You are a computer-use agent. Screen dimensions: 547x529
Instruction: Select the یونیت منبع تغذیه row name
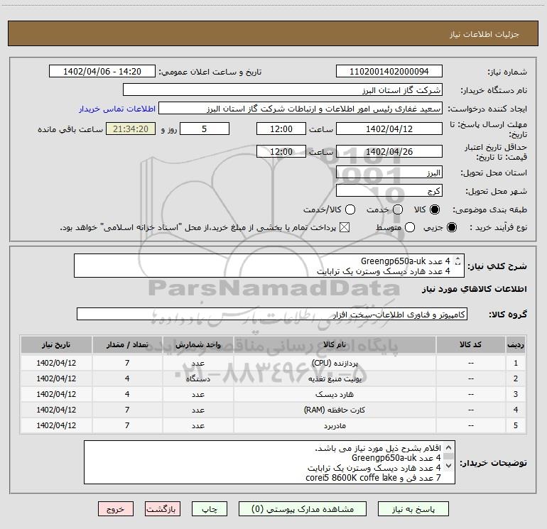(335, 378)
